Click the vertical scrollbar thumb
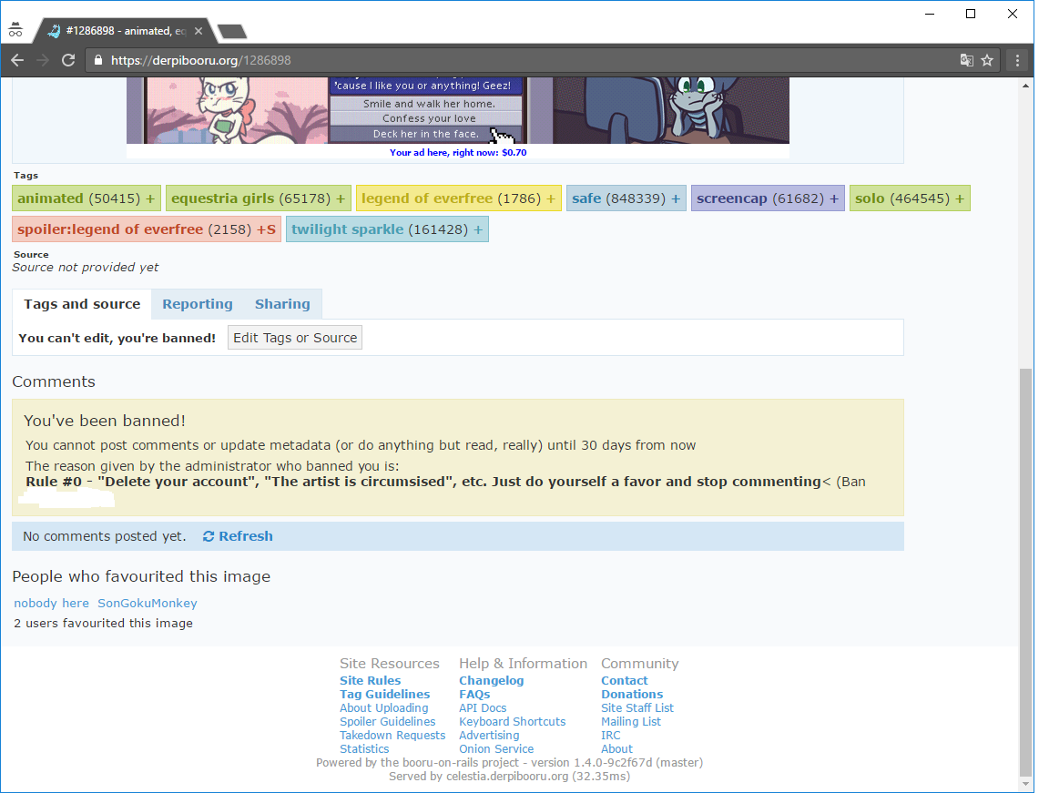The height and width of the screenshot is (793, 1049). (x=1025, y=571)
